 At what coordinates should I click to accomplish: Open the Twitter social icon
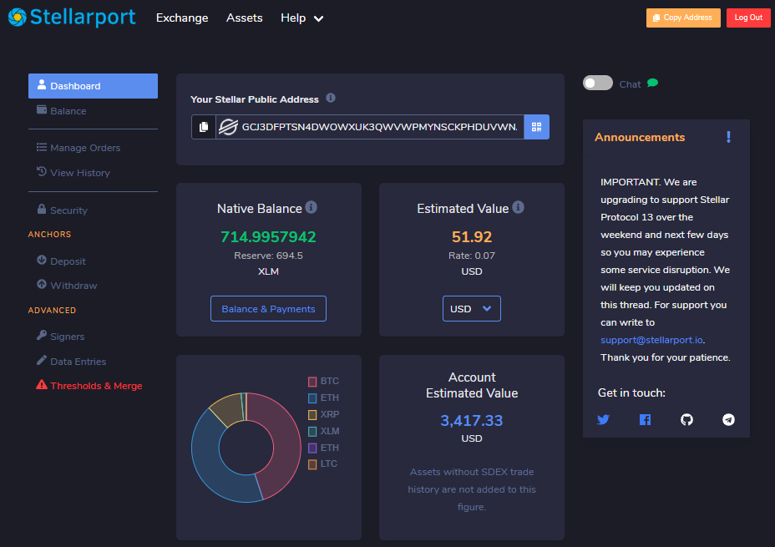pyautogui.click(x=603, y=420)
